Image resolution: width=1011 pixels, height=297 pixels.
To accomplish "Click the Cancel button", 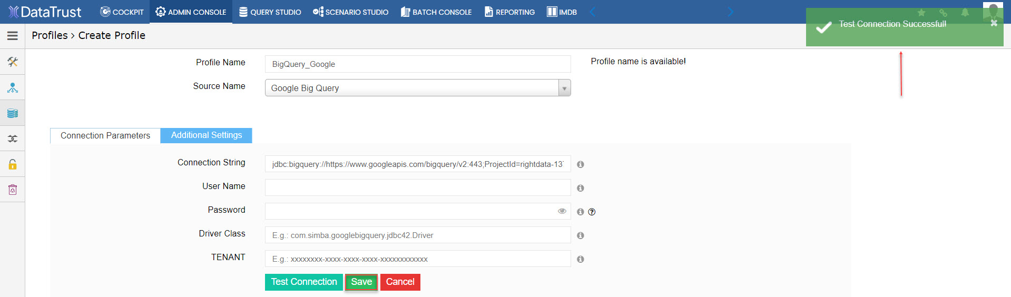I will coord(400,282).
